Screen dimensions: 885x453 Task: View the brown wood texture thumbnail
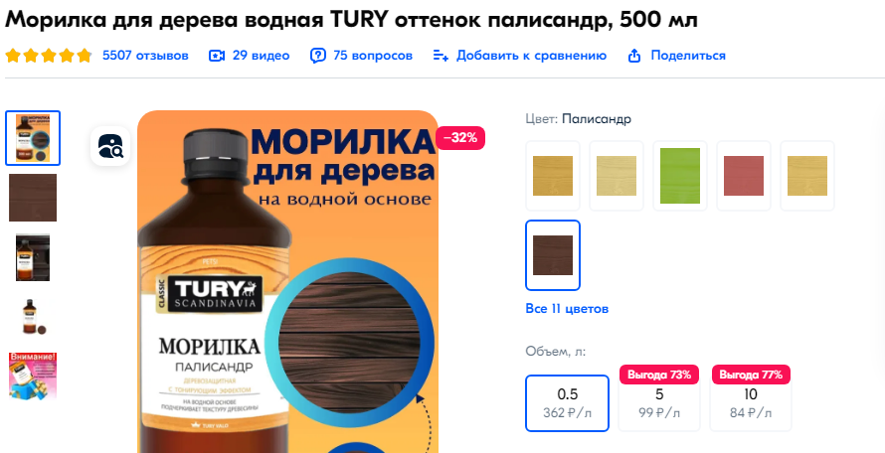33,198
